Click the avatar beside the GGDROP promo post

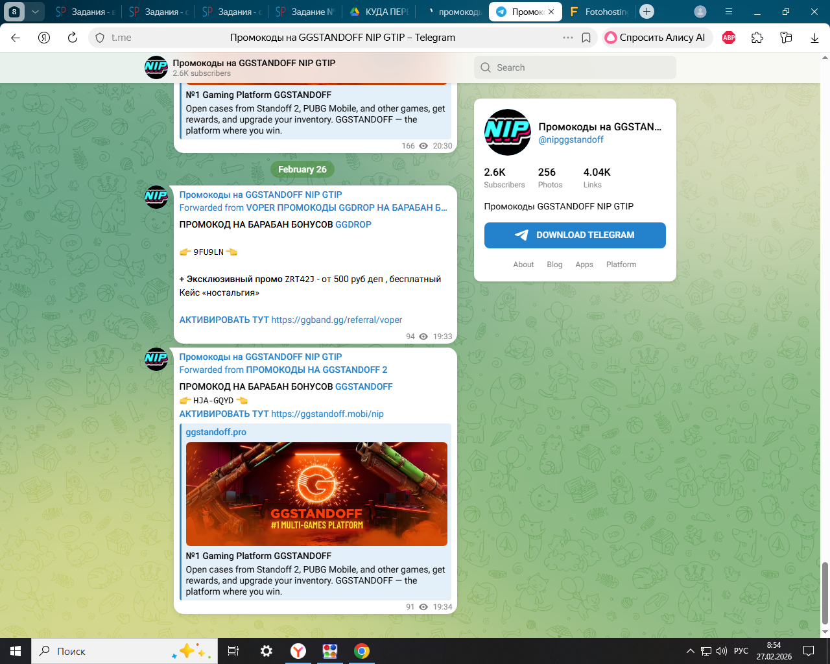point(156,197)
